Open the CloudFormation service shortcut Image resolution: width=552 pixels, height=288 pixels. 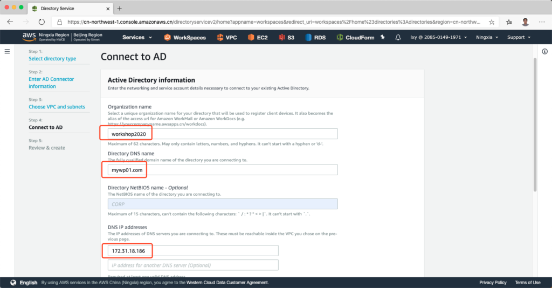coord(355,37)
